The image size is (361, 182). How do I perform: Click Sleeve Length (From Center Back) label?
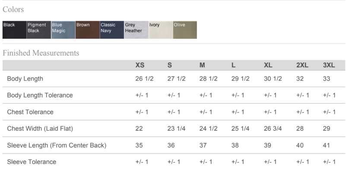click(57, 145)
